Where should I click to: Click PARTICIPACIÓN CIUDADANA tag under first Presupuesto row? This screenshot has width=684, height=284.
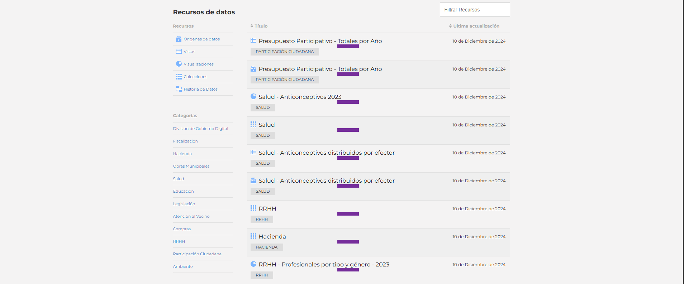point(285,52)
